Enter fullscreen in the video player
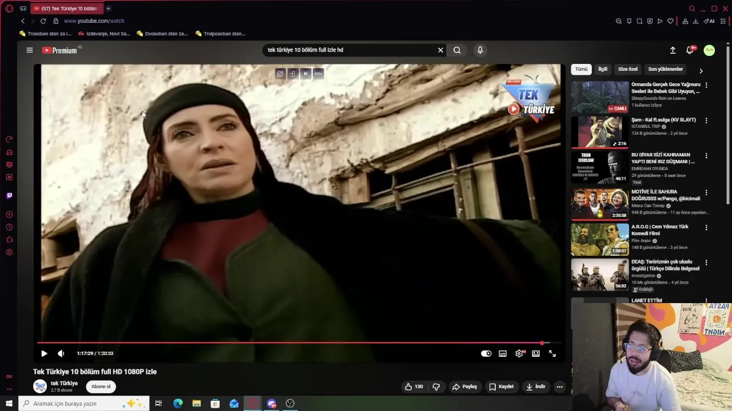 tap(552, 353)
